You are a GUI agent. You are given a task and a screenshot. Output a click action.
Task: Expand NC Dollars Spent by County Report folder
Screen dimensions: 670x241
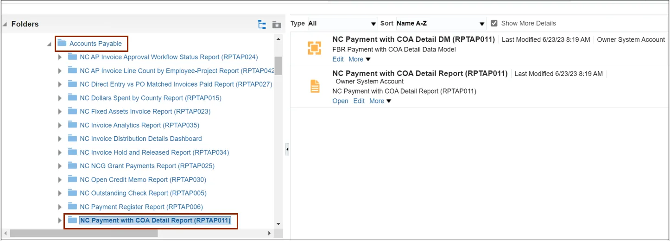[60, 98]
